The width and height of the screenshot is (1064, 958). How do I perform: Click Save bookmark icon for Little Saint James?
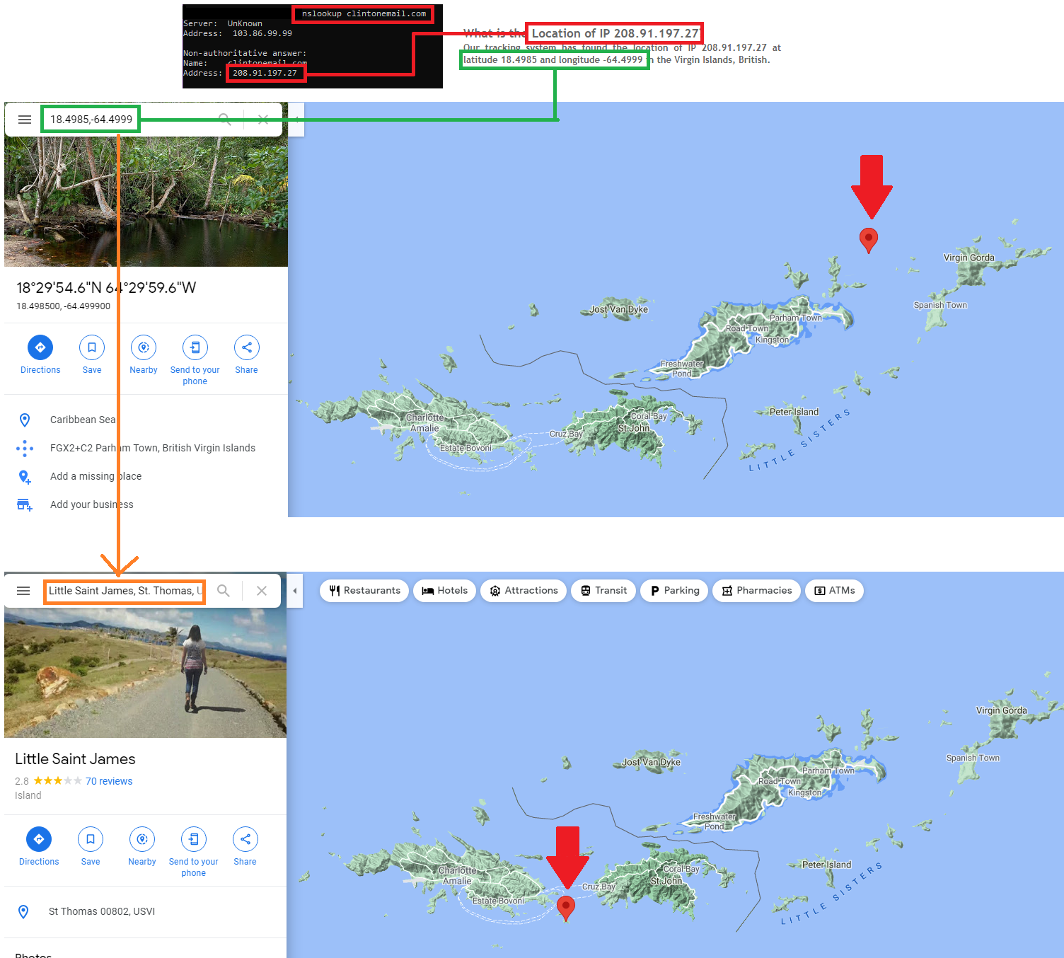click(91, 839)
